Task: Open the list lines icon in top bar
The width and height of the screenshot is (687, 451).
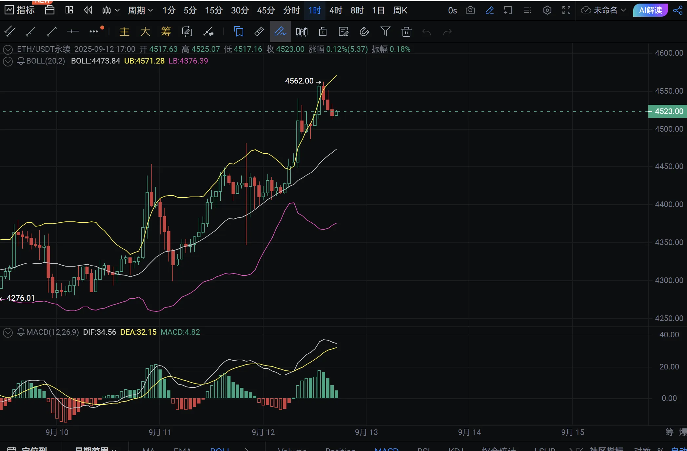Action: pos(527,10)
